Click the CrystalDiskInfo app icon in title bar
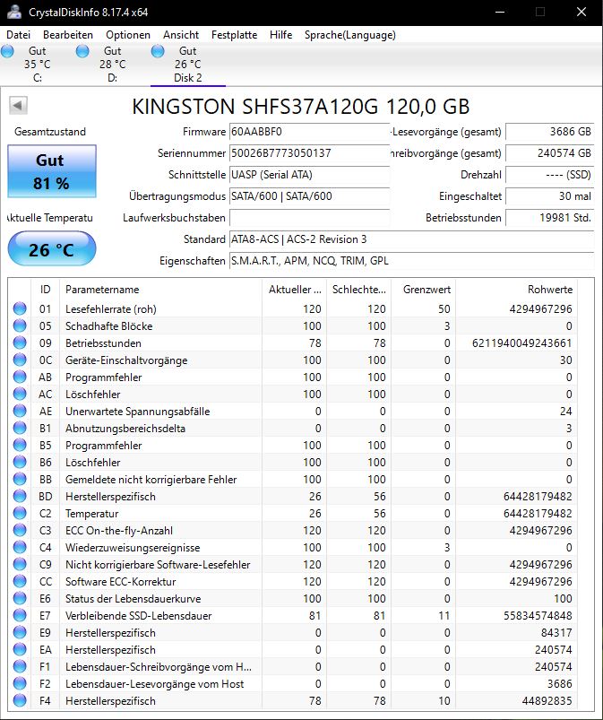Image resolution: width=603 pixels, height=720 pixels. click(13, 13)
